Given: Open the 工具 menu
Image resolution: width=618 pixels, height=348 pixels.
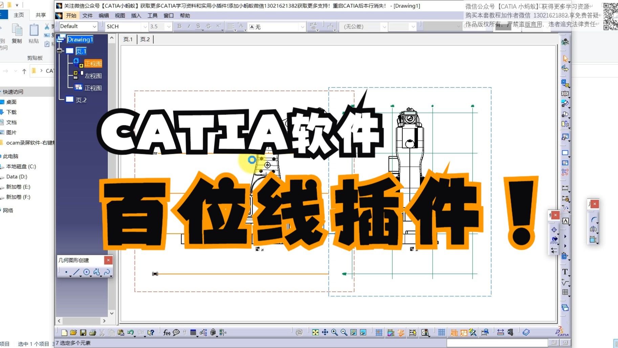Looking at the screenshot, I should click(152, 16).
